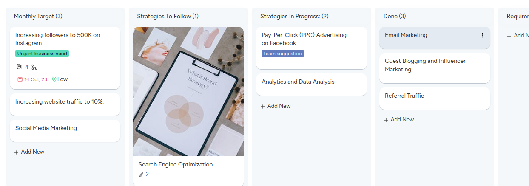Click the 'Monthly Target (3)' column header
Screen dimensions: 529x186
coord(38,16)
